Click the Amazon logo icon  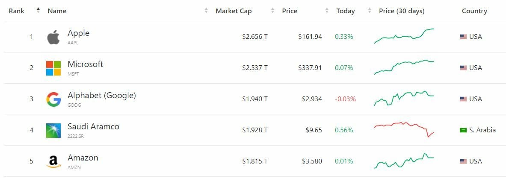53,162
